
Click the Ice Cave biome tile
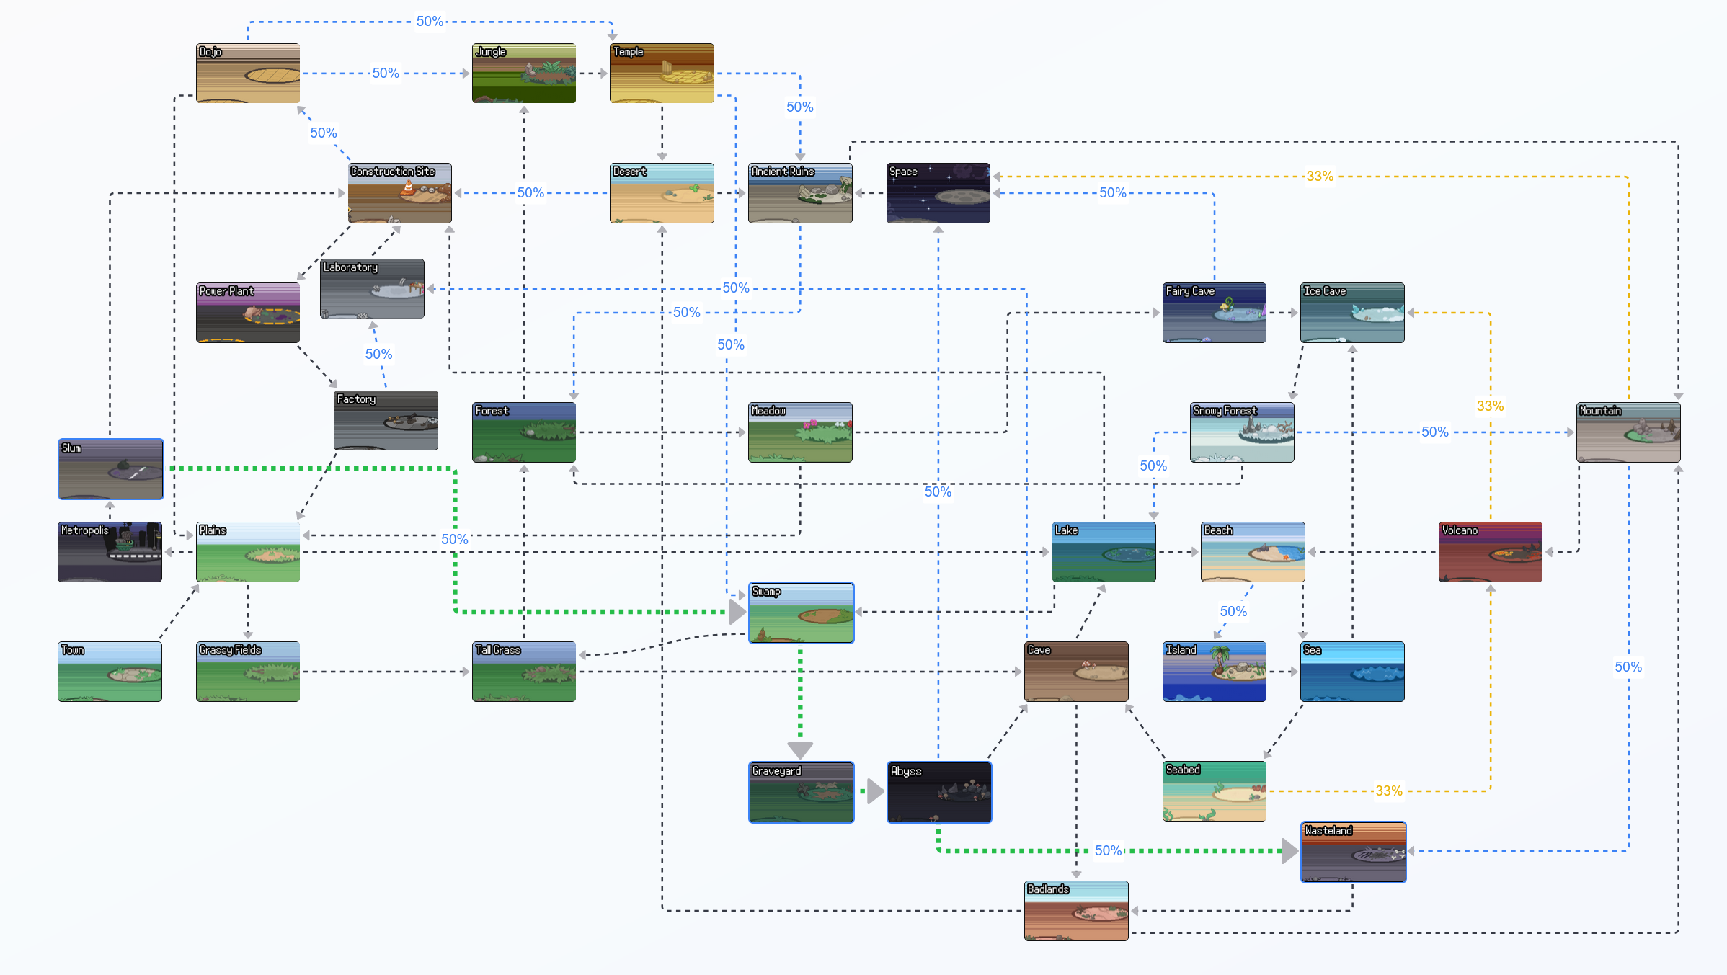tap(1351, 312)
